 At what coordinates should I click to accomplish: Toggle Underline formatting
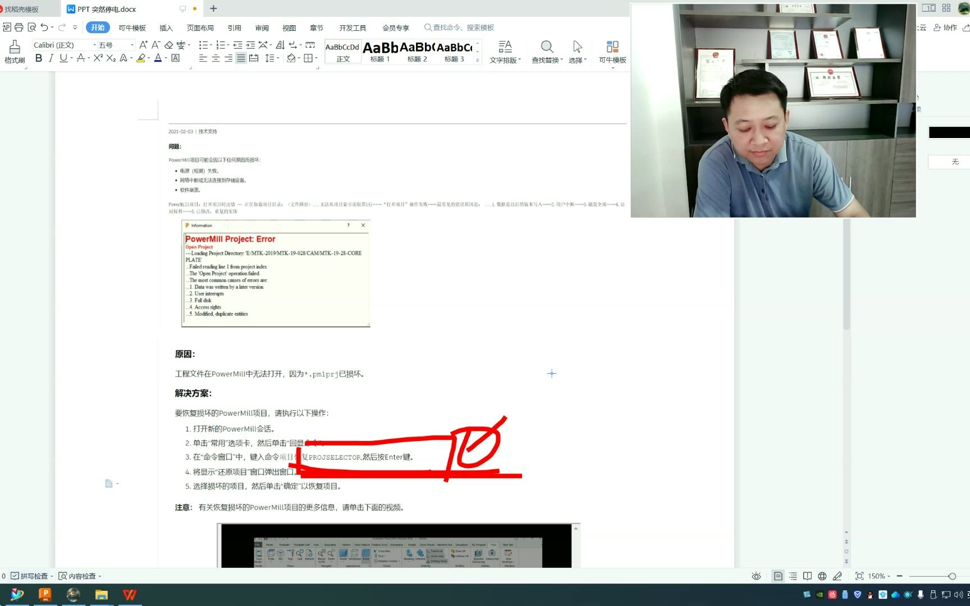pos(63,58)
